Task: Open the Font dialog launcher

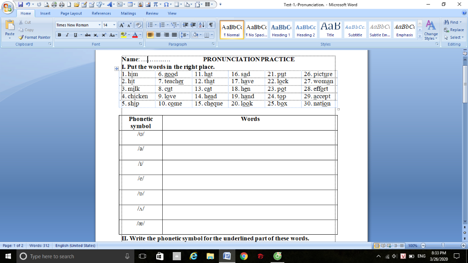Action: click(x=140, y=44)
